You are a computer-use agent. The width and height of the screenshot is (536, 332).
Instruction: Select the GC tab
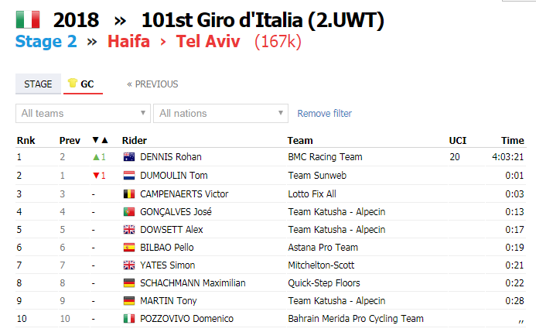coord(83,84)
